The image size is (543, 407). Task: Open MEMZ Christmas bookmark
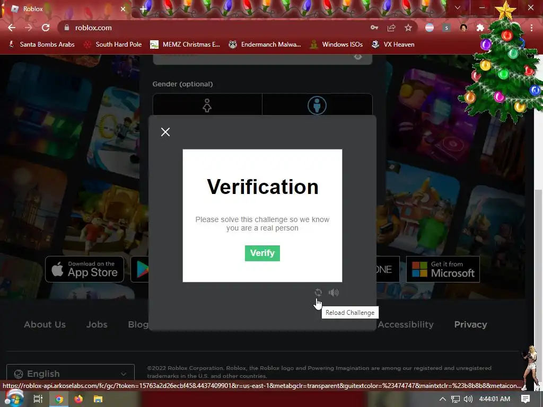[185, 45]
